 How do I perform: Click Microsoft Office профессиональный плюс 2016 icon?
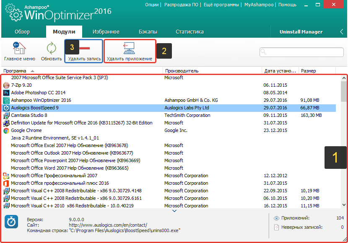point(6,183)
